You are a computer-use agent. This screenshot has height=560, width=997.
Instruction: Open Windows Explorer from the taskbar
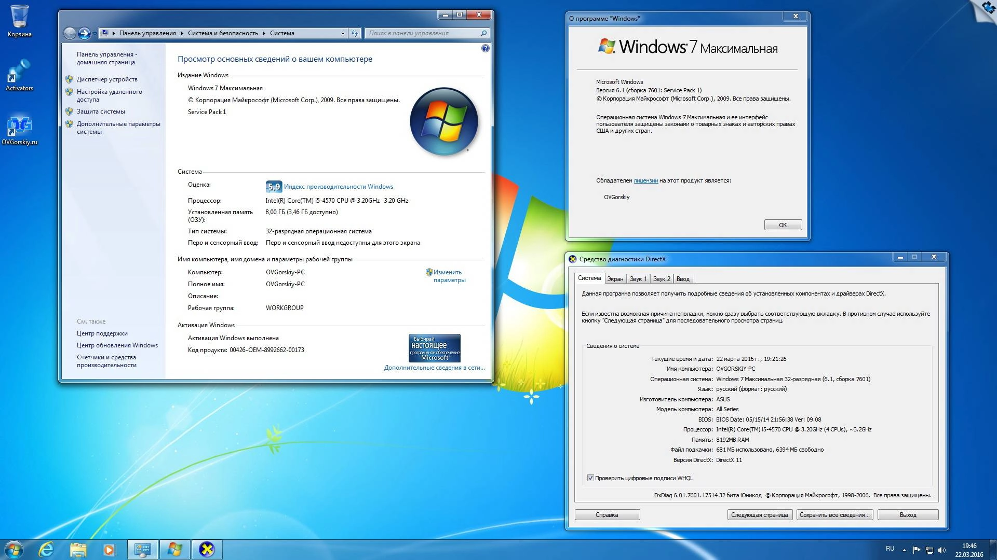(x=78, y=549)
